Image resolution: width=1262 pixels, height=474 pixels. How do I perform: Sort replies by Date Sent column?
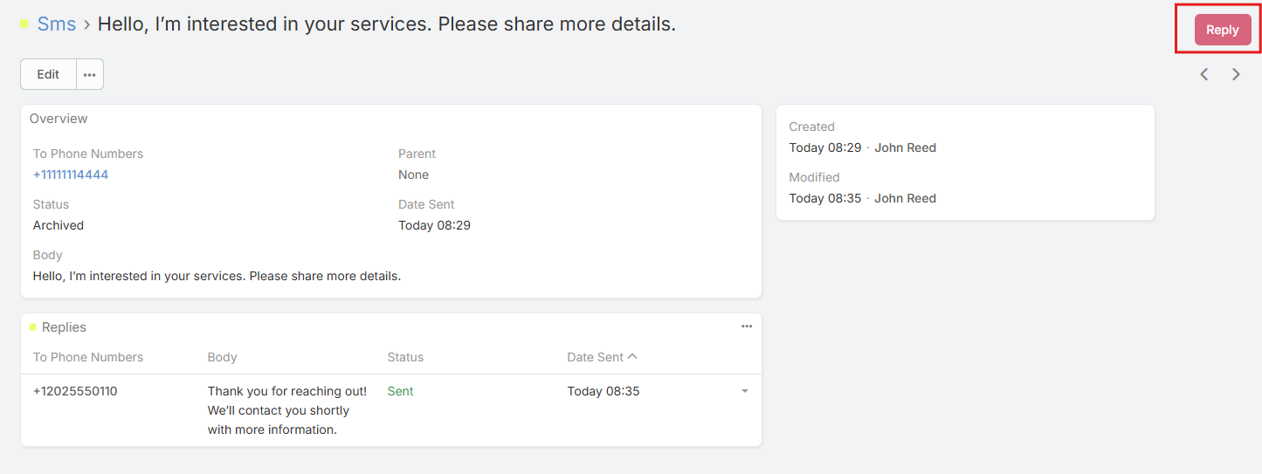click(595, 357)
